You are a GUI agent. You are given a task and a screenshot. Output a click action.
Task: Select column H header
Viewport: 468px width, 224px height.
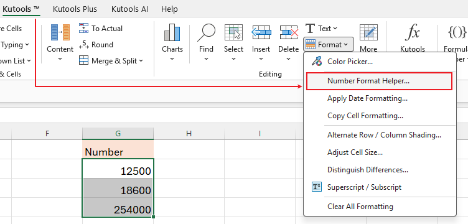[x=189, y=134]
